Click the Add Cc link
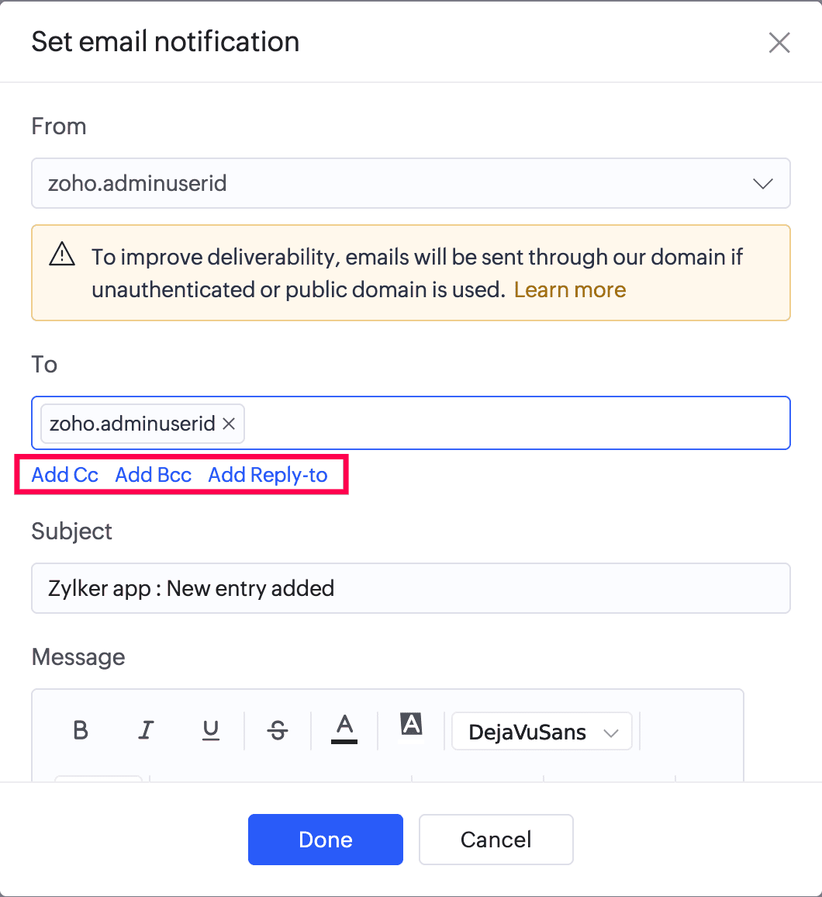Image resolution: width=822 pixels, height=897 pixels. 65,475
